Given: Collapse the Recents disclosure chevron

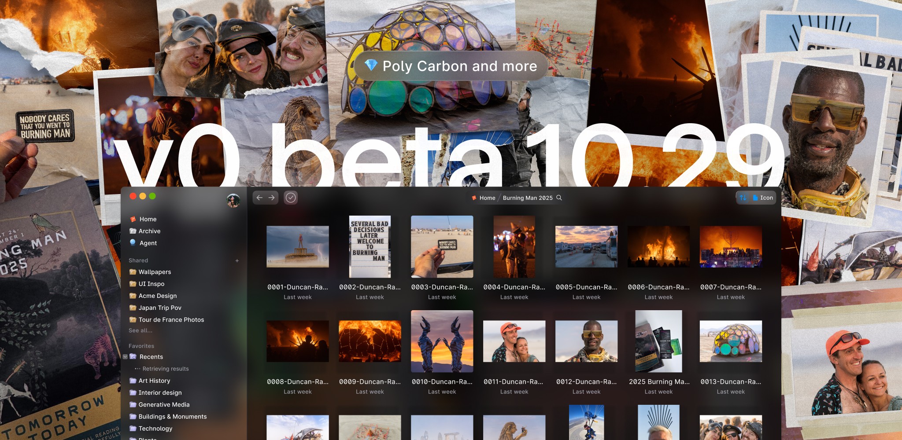Looking at the screenshot, I should 125,357.
